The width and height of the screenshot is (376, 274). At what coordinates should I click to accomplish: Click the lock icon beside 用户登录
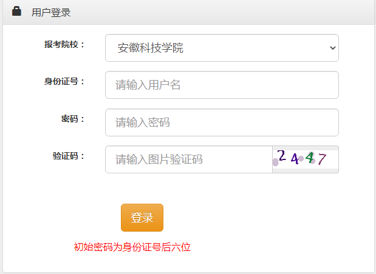(16, 12)
